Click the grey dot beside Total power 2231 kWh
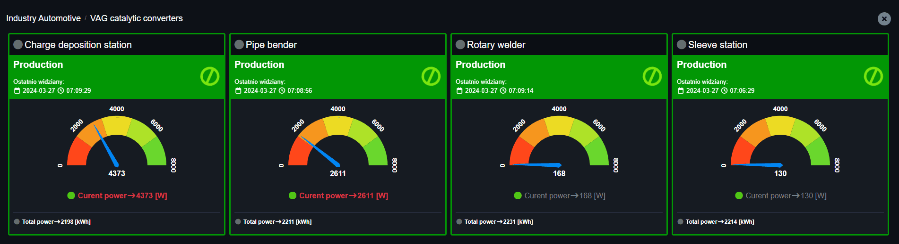 point(459,222)
